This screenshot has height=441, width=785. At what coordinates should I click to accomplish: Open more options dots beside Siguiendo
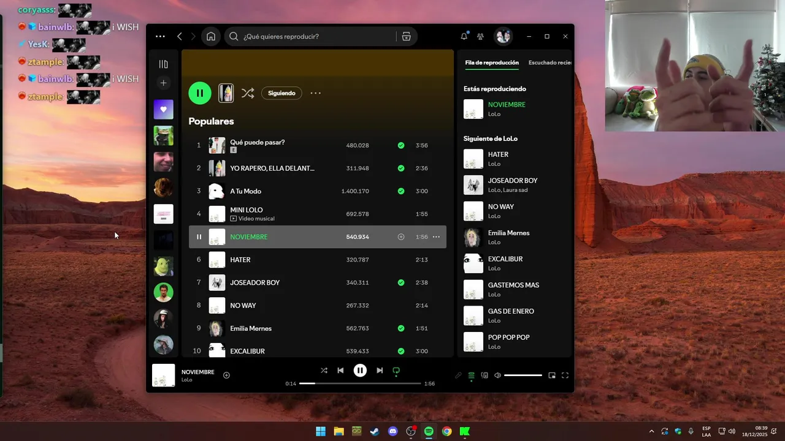point(315,93)
